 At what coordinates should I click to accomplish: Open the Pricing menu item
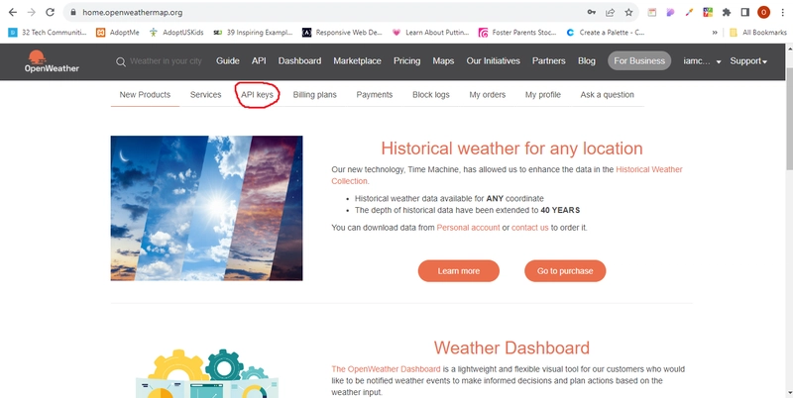coord(407,61)
